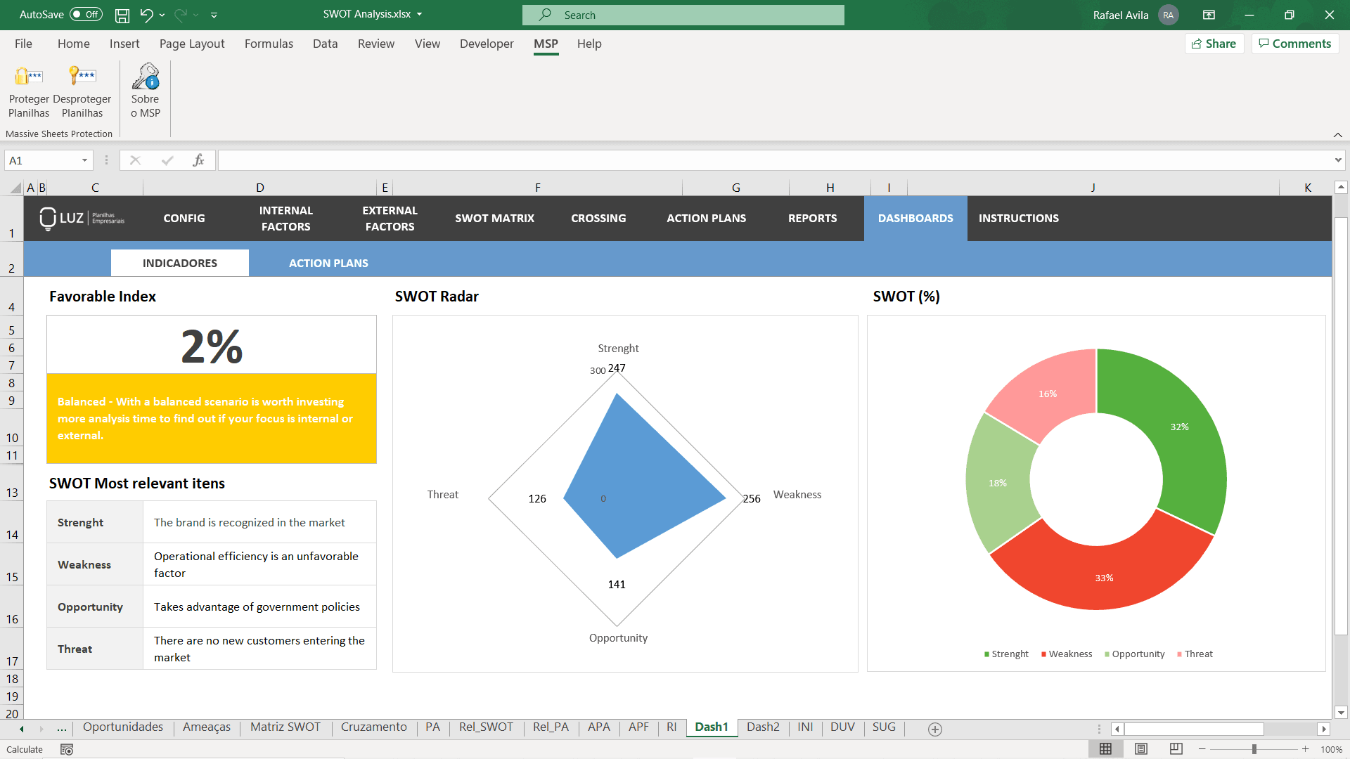1350x759 pixels.
Task: Expand the Redo dropdown arrow
Action: (199, 15)
